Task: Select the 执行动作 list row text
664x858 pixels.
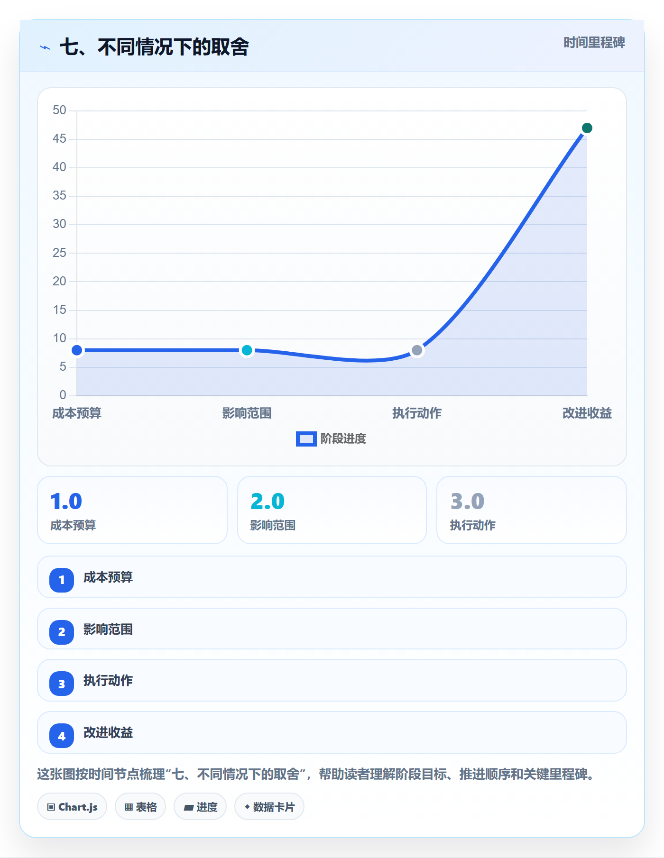Action: (108, 681)
